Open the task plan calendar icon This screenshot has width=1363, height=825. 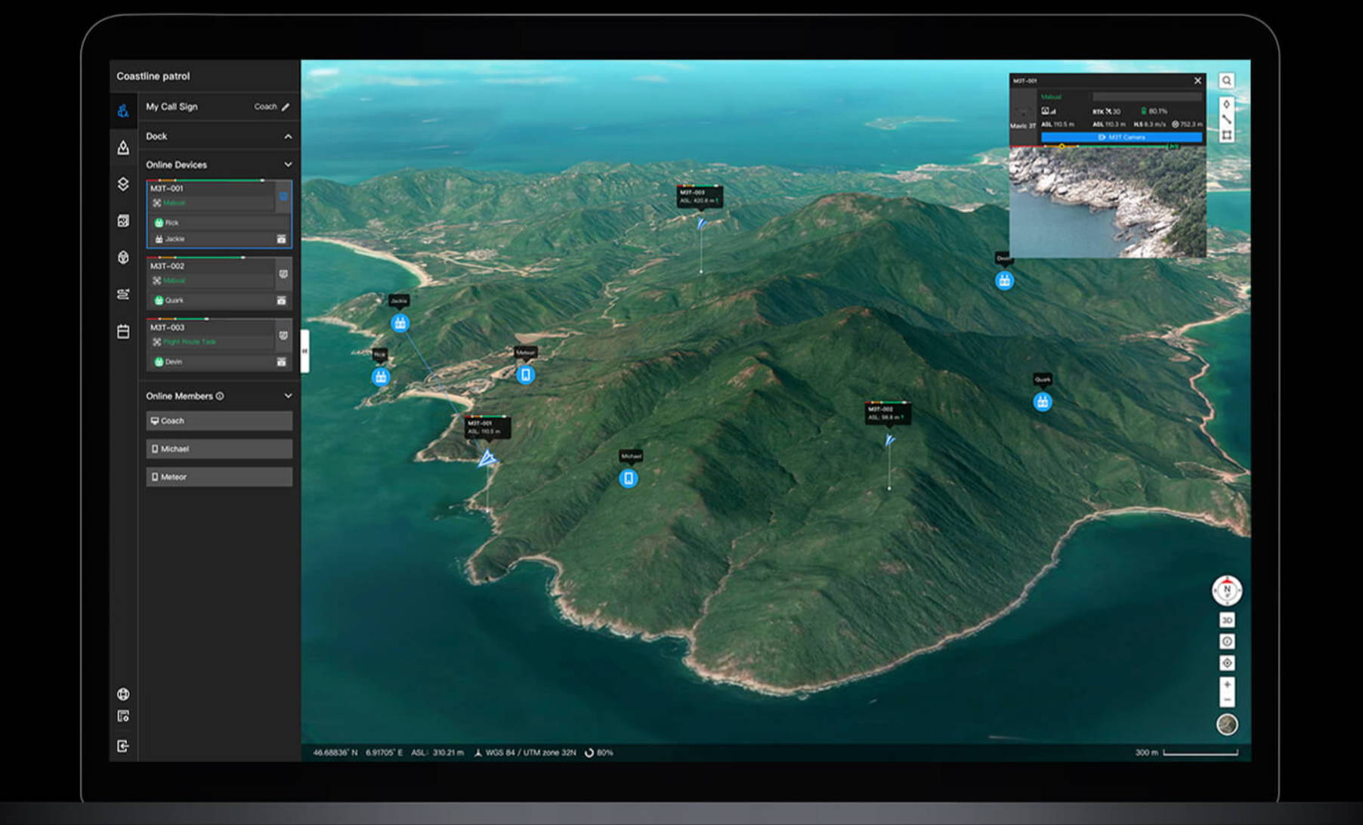click(x=123, y=331)
